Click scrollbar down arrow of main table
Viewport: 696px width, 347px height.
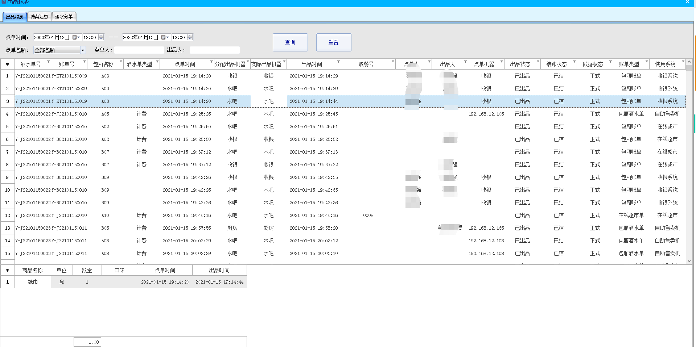pyautogui.click(x=689, y=261)
